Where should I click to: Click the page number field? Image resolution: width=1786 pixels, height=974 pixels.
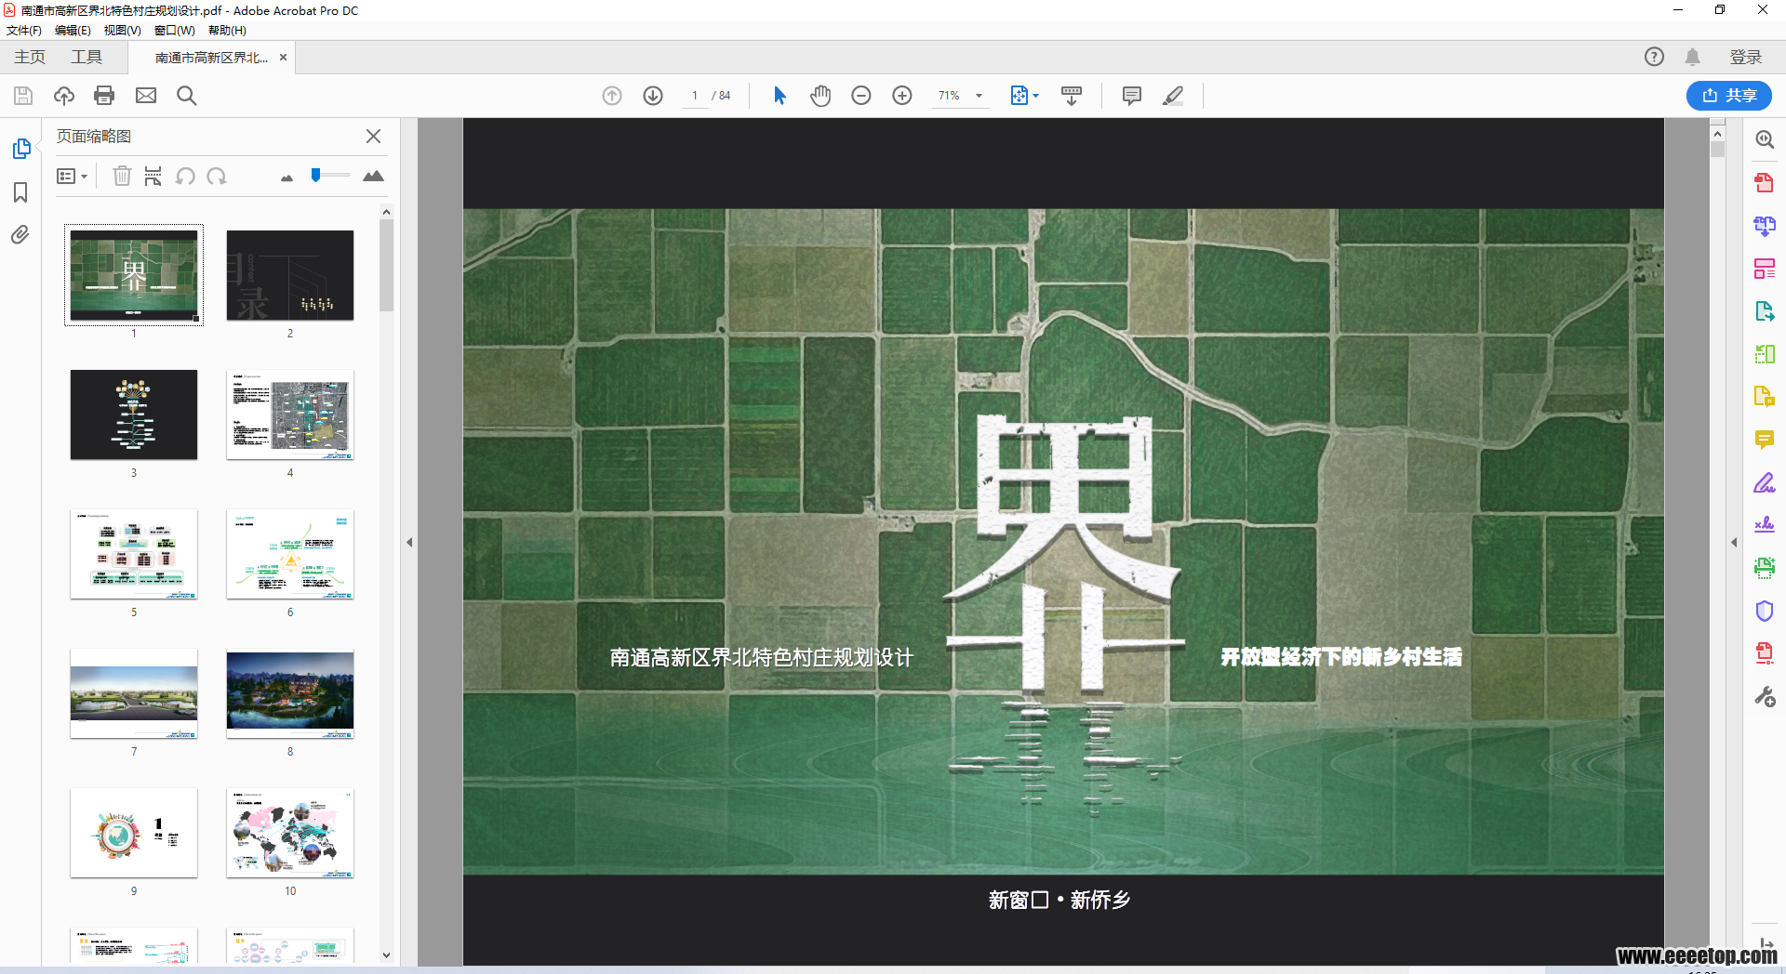tap(695, 96)
